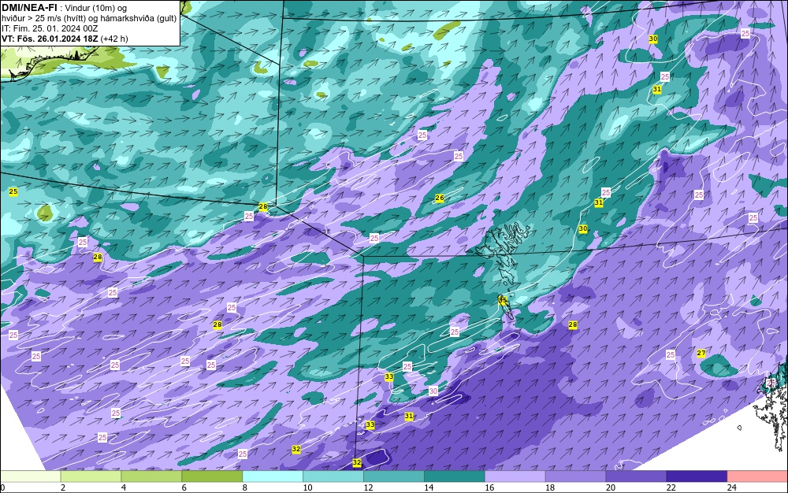Click the yellow '26' gust label
This screenshot has width=788, height=493.
pyautogui.click(x=439, y=198)
